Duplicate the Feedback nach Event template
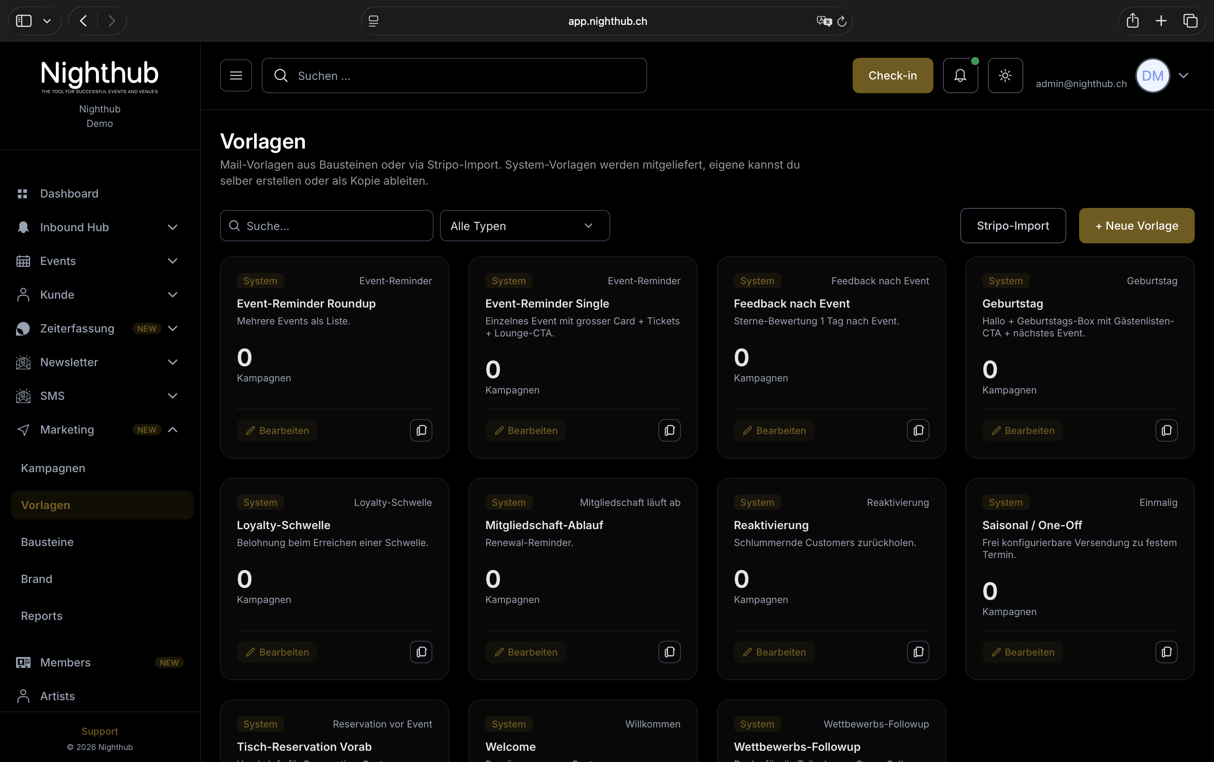Image resolution: width=1214 pixels, height=762 pixels. [x=918, y=430]
